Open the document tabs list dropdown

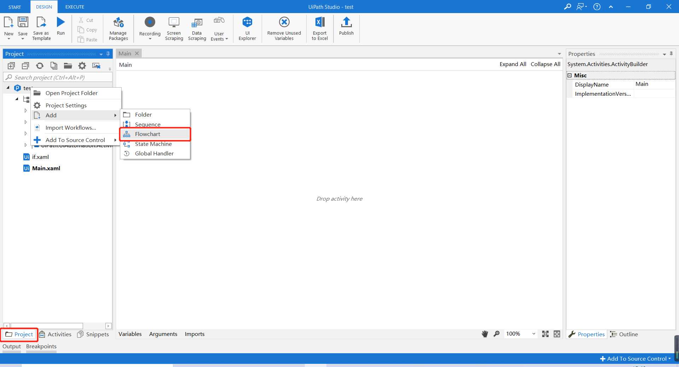coord(559,54)
